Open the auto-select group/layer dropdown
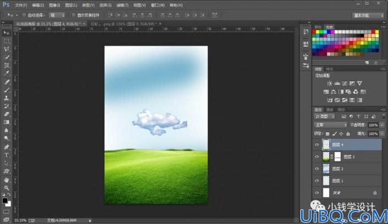This screenshot has width=388, height=224. [x=57, y=15]
